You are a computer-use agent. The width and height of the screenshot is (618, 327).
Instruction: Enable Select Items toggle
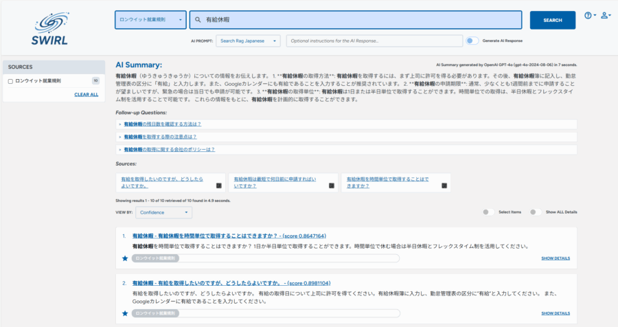point(488,212)
